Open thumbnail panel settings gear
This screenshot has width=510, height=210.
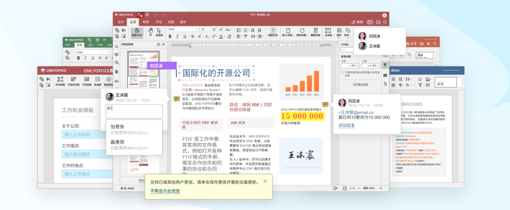point(158,44)
